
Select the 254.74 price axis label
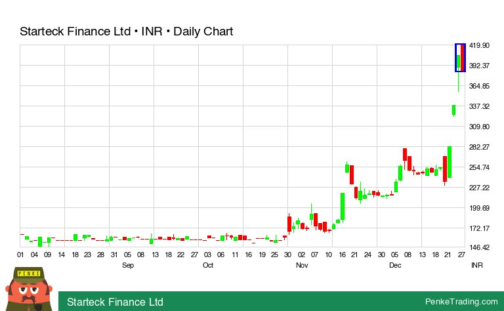tap(479, 167)
